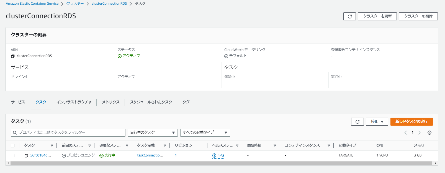Click the cluster refresh icon button
445x173 pixels.
coord(349,16)
